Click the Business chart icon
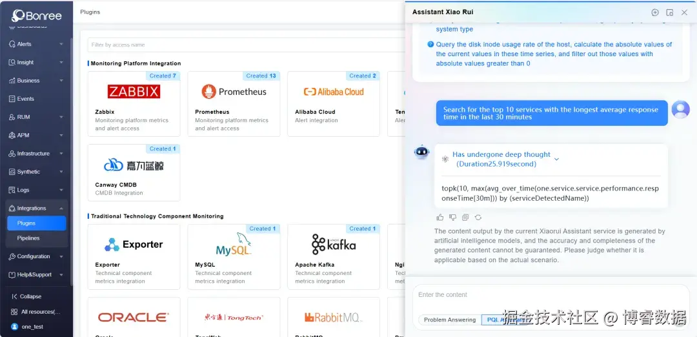The height and width of the screenshot is (337, 697). [x=12, y=81]
